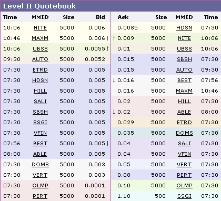Screen dimensions: 221x201
Task: Open VERT link at ask 0.05
Action: (x=184, y=165)
